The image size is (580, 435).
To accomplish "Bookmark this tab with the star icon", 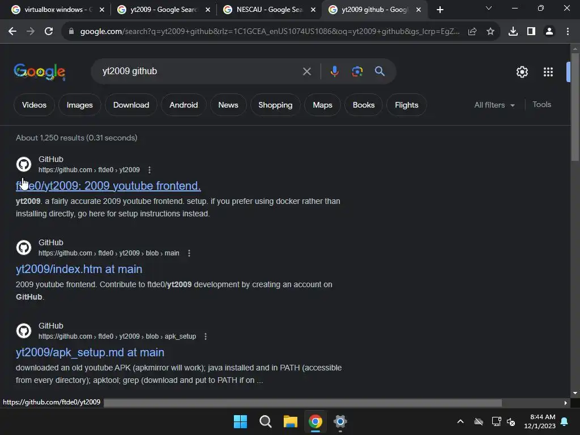I will tap(491, 32).
